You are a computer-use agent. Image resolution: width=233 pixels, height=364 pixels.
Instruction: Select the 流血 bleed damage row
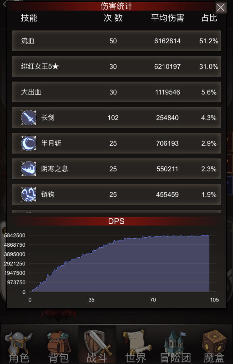click(116, 41)
